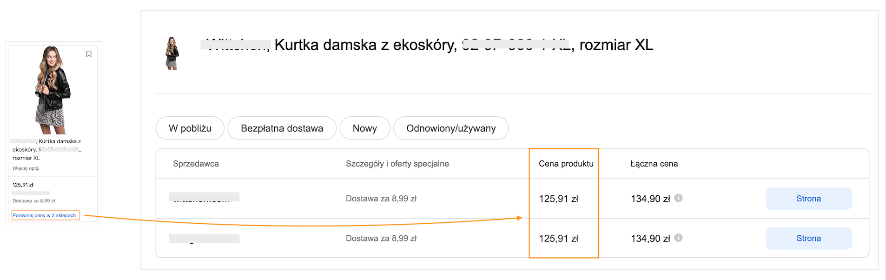Open the large jacket photo on the card
Image resolution: width=886 pixels, height=280 pixels.
tap(52, 89)
